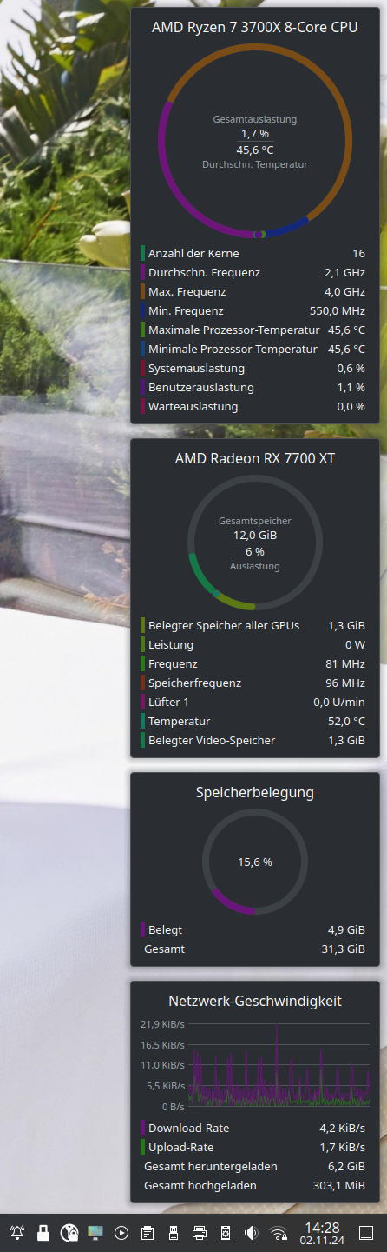This screenshot has width=387, height=1252.
Task: Open the Wi-Fi network tray icon
Action: tap(279, 1233)
